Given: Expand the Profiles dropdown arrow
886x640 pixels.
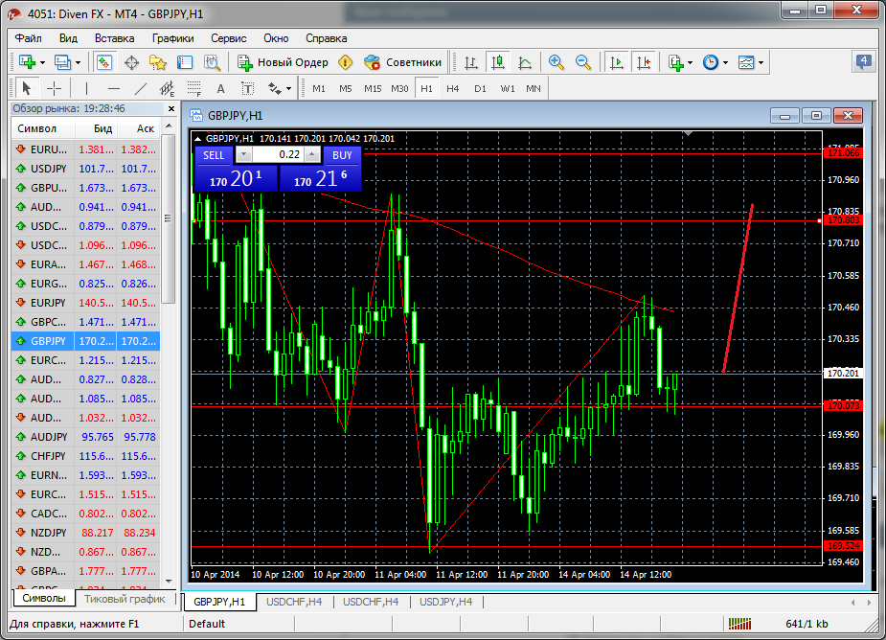Looking at the screenshot, I should click(x=78, y=63).
